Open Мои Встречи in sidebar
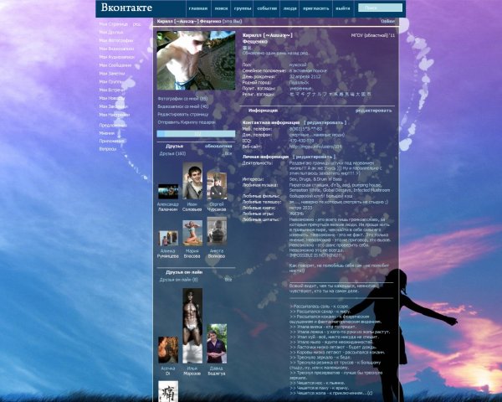 112,90
